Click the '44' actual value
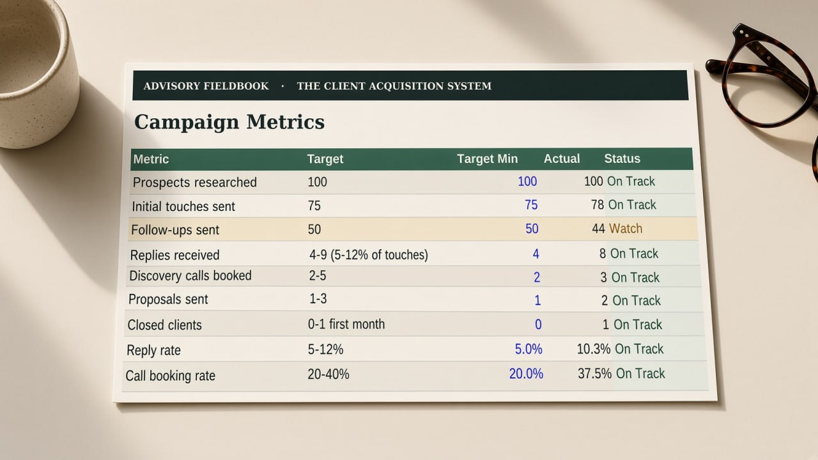The image size is (818, 460). (x=599, y=229)
